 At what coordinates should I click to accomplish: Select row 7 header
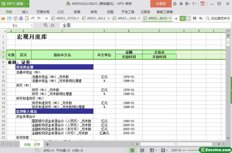pos(3,67)
